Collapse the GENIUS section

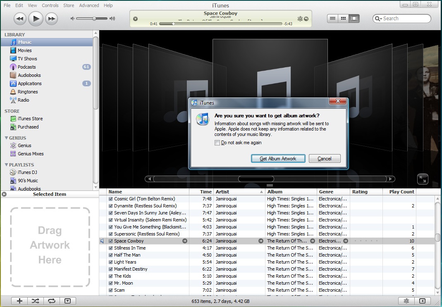[6, 138]
